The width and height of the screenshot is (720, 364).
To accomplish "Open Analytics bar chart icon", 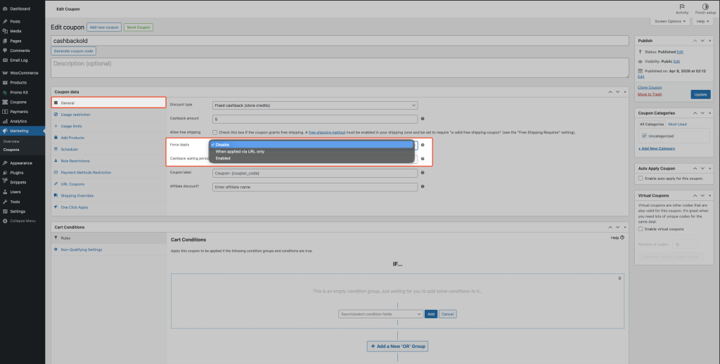I will [5, 121].
